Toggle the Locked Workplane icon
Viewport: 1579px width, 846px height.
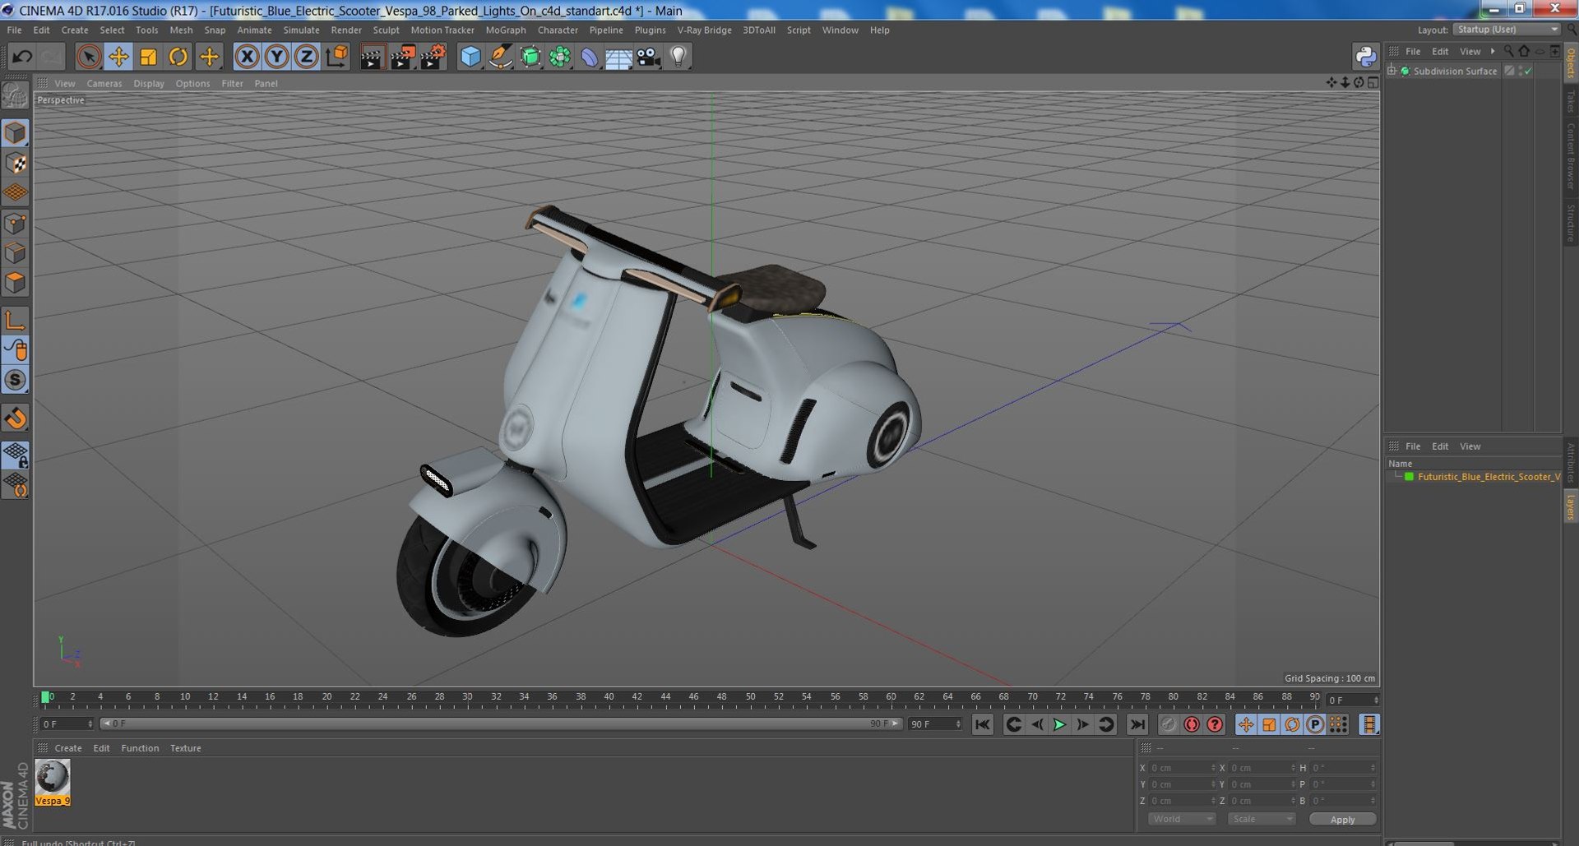coord(15,454)
